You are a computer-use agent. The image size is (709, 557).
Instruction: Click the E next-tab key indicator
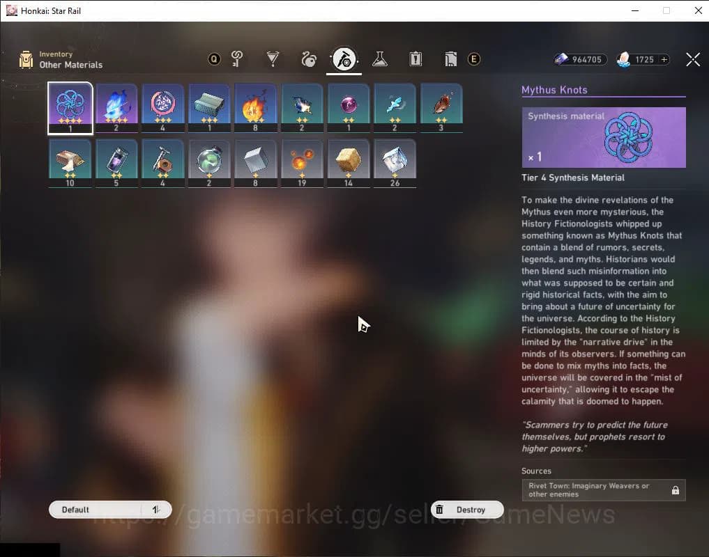click(474, 59)
